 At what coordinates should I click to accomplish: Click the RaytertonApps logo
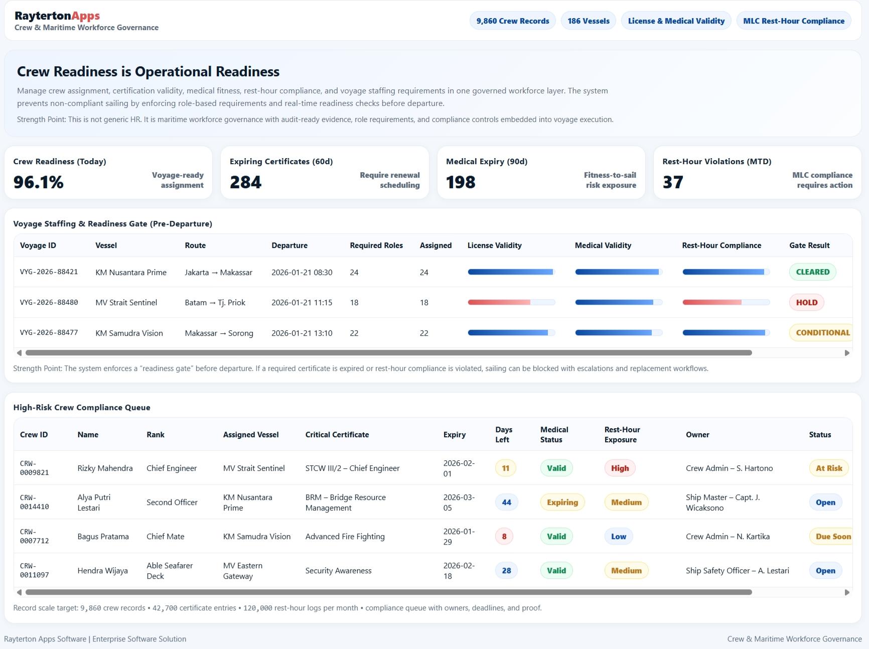tap(57, 16)
